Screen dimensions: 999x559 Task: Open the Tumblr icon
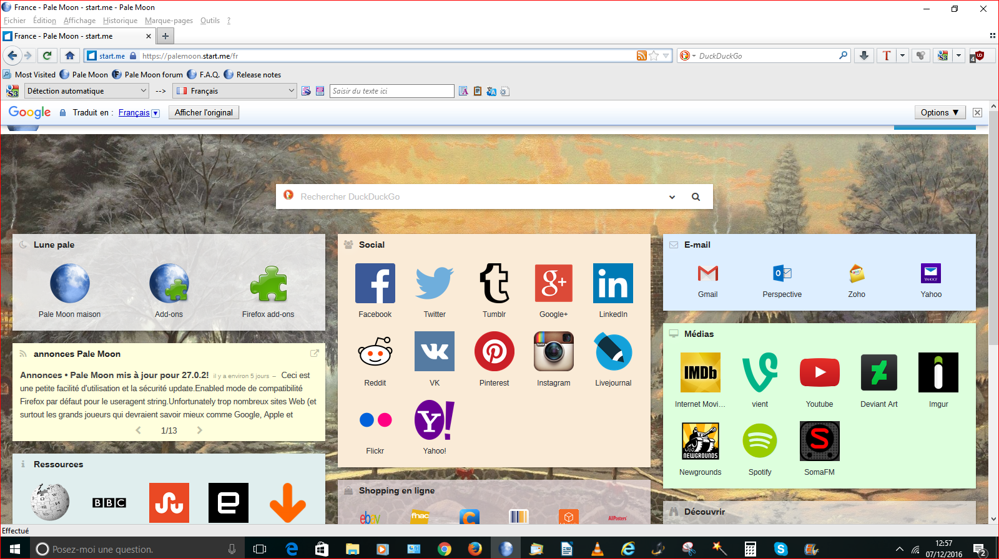tap(495, 283)
